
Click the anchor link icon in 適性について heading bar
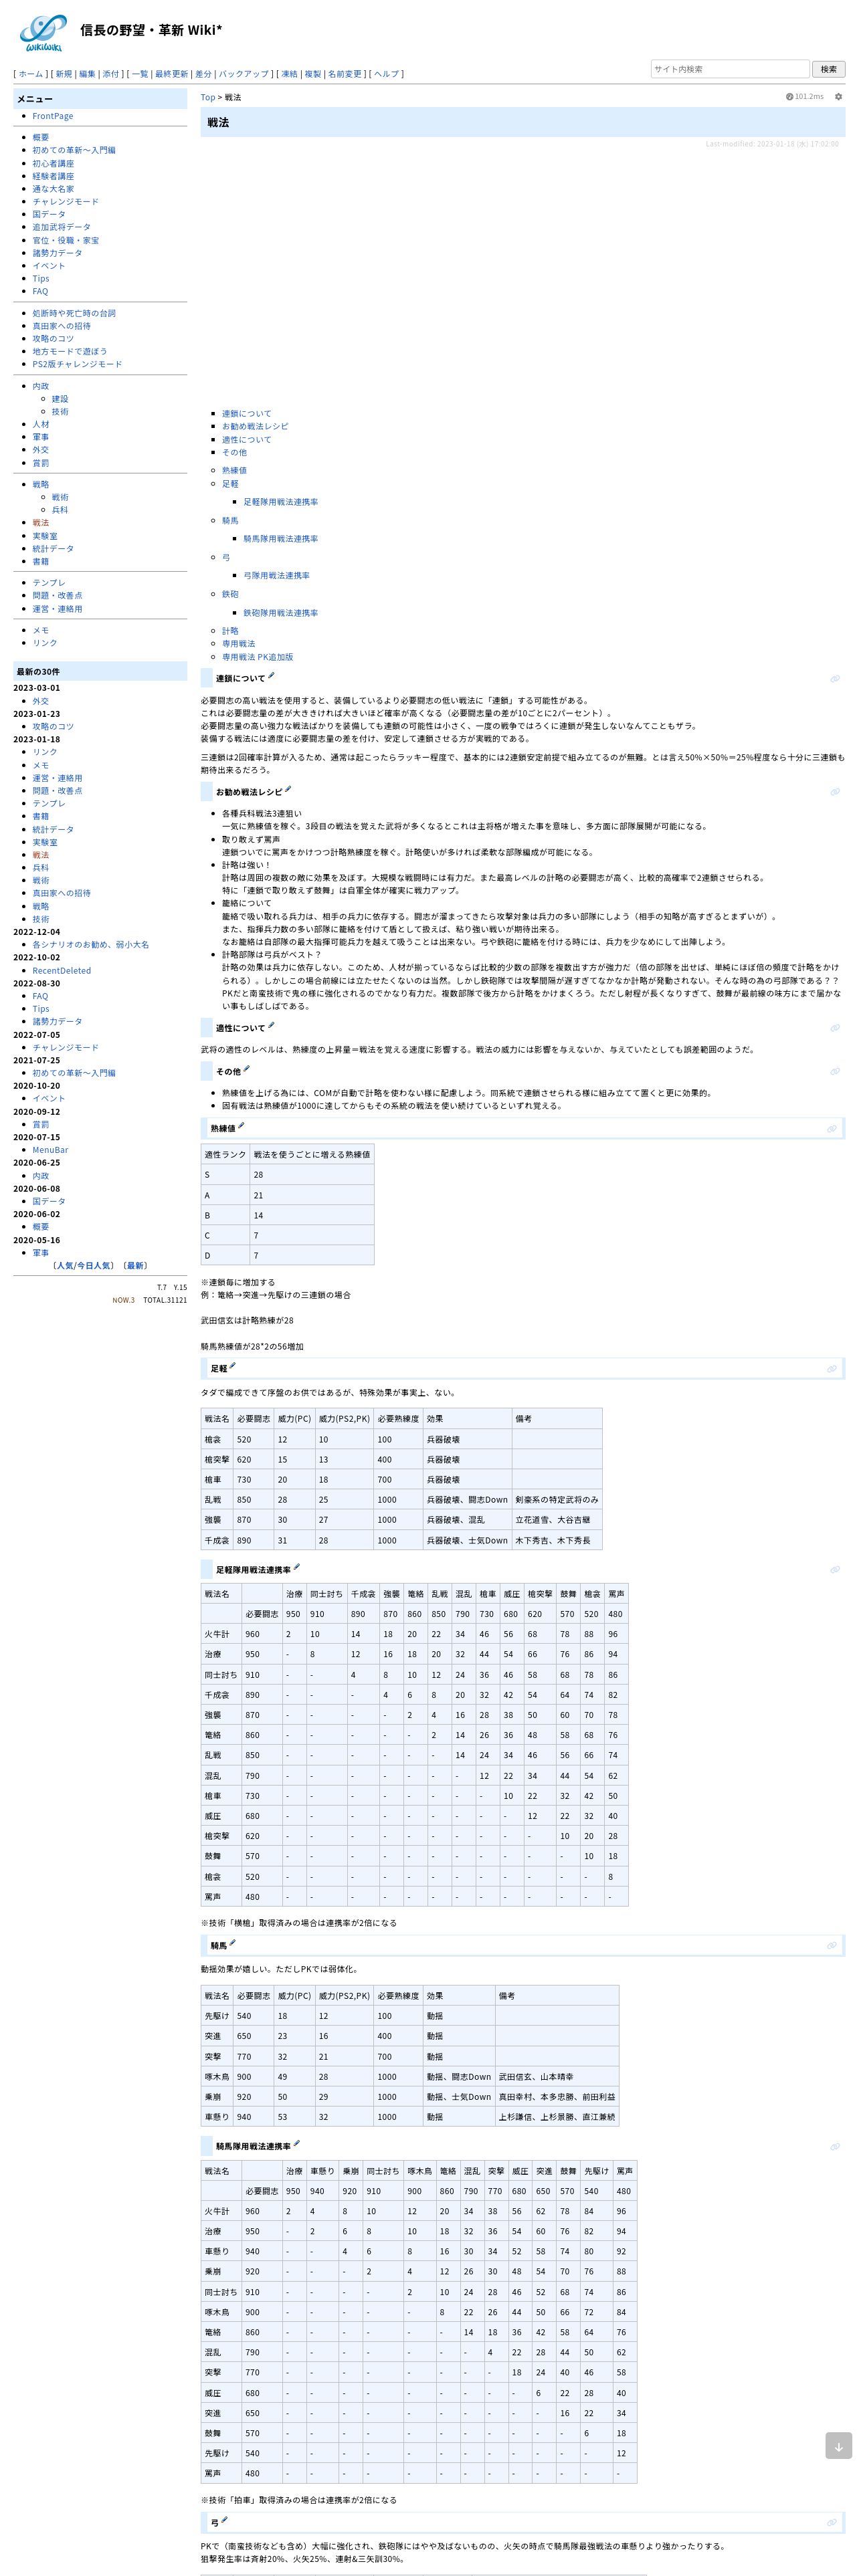[x=834, y=1028]
